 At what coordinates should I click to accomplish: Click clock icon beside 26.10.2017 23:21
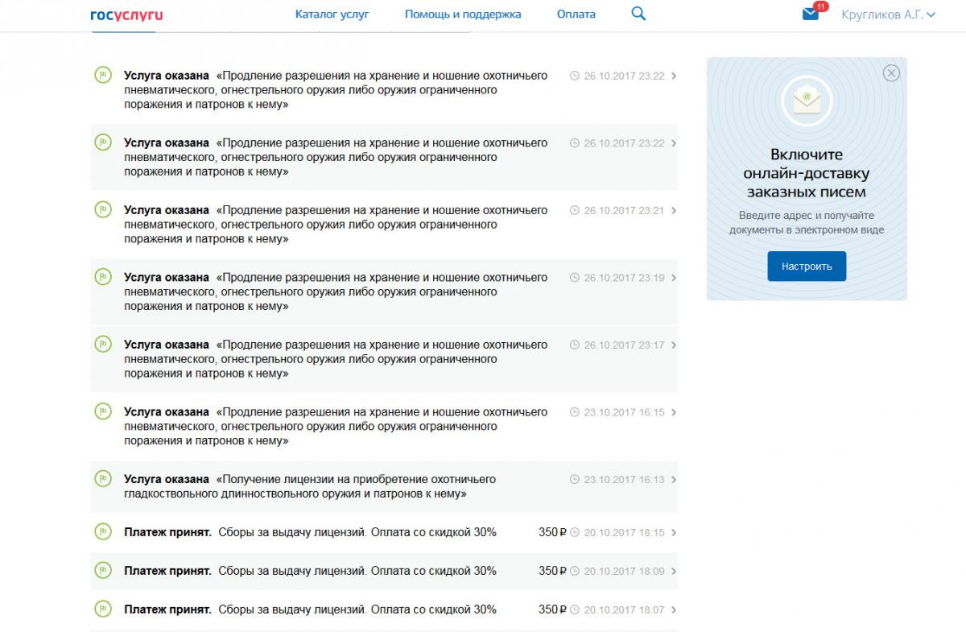click(x=575, y=211)
